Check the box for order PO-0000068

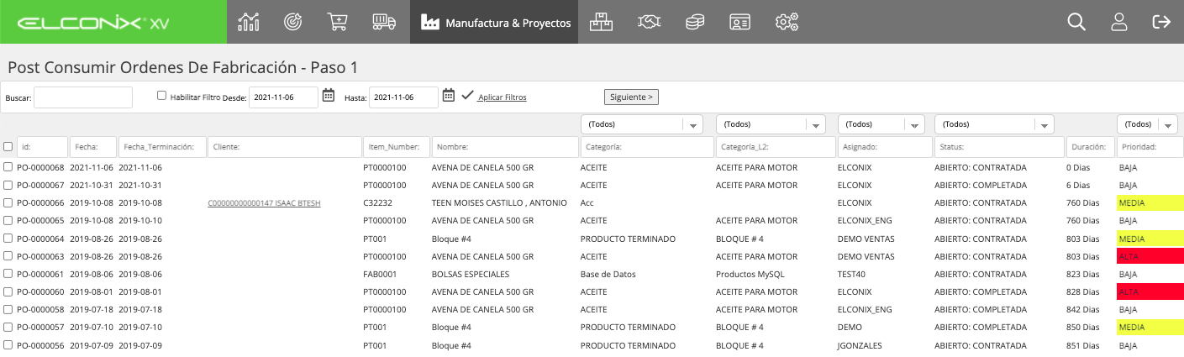click(x=8, y=167)
